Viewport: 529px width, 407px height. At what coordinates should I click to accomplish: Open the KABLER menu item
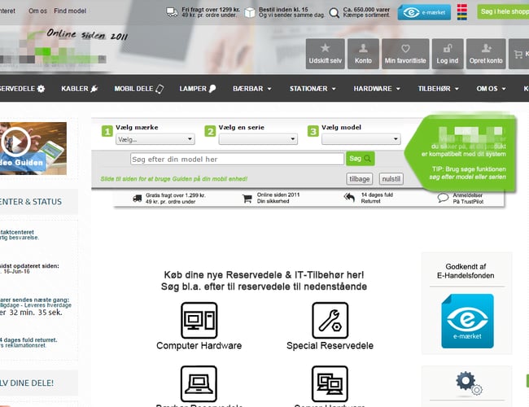[x=79, y=89]
